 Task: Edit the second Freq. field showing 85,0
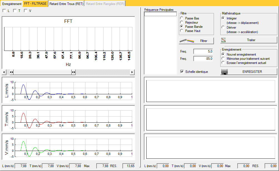click(203, 59)
